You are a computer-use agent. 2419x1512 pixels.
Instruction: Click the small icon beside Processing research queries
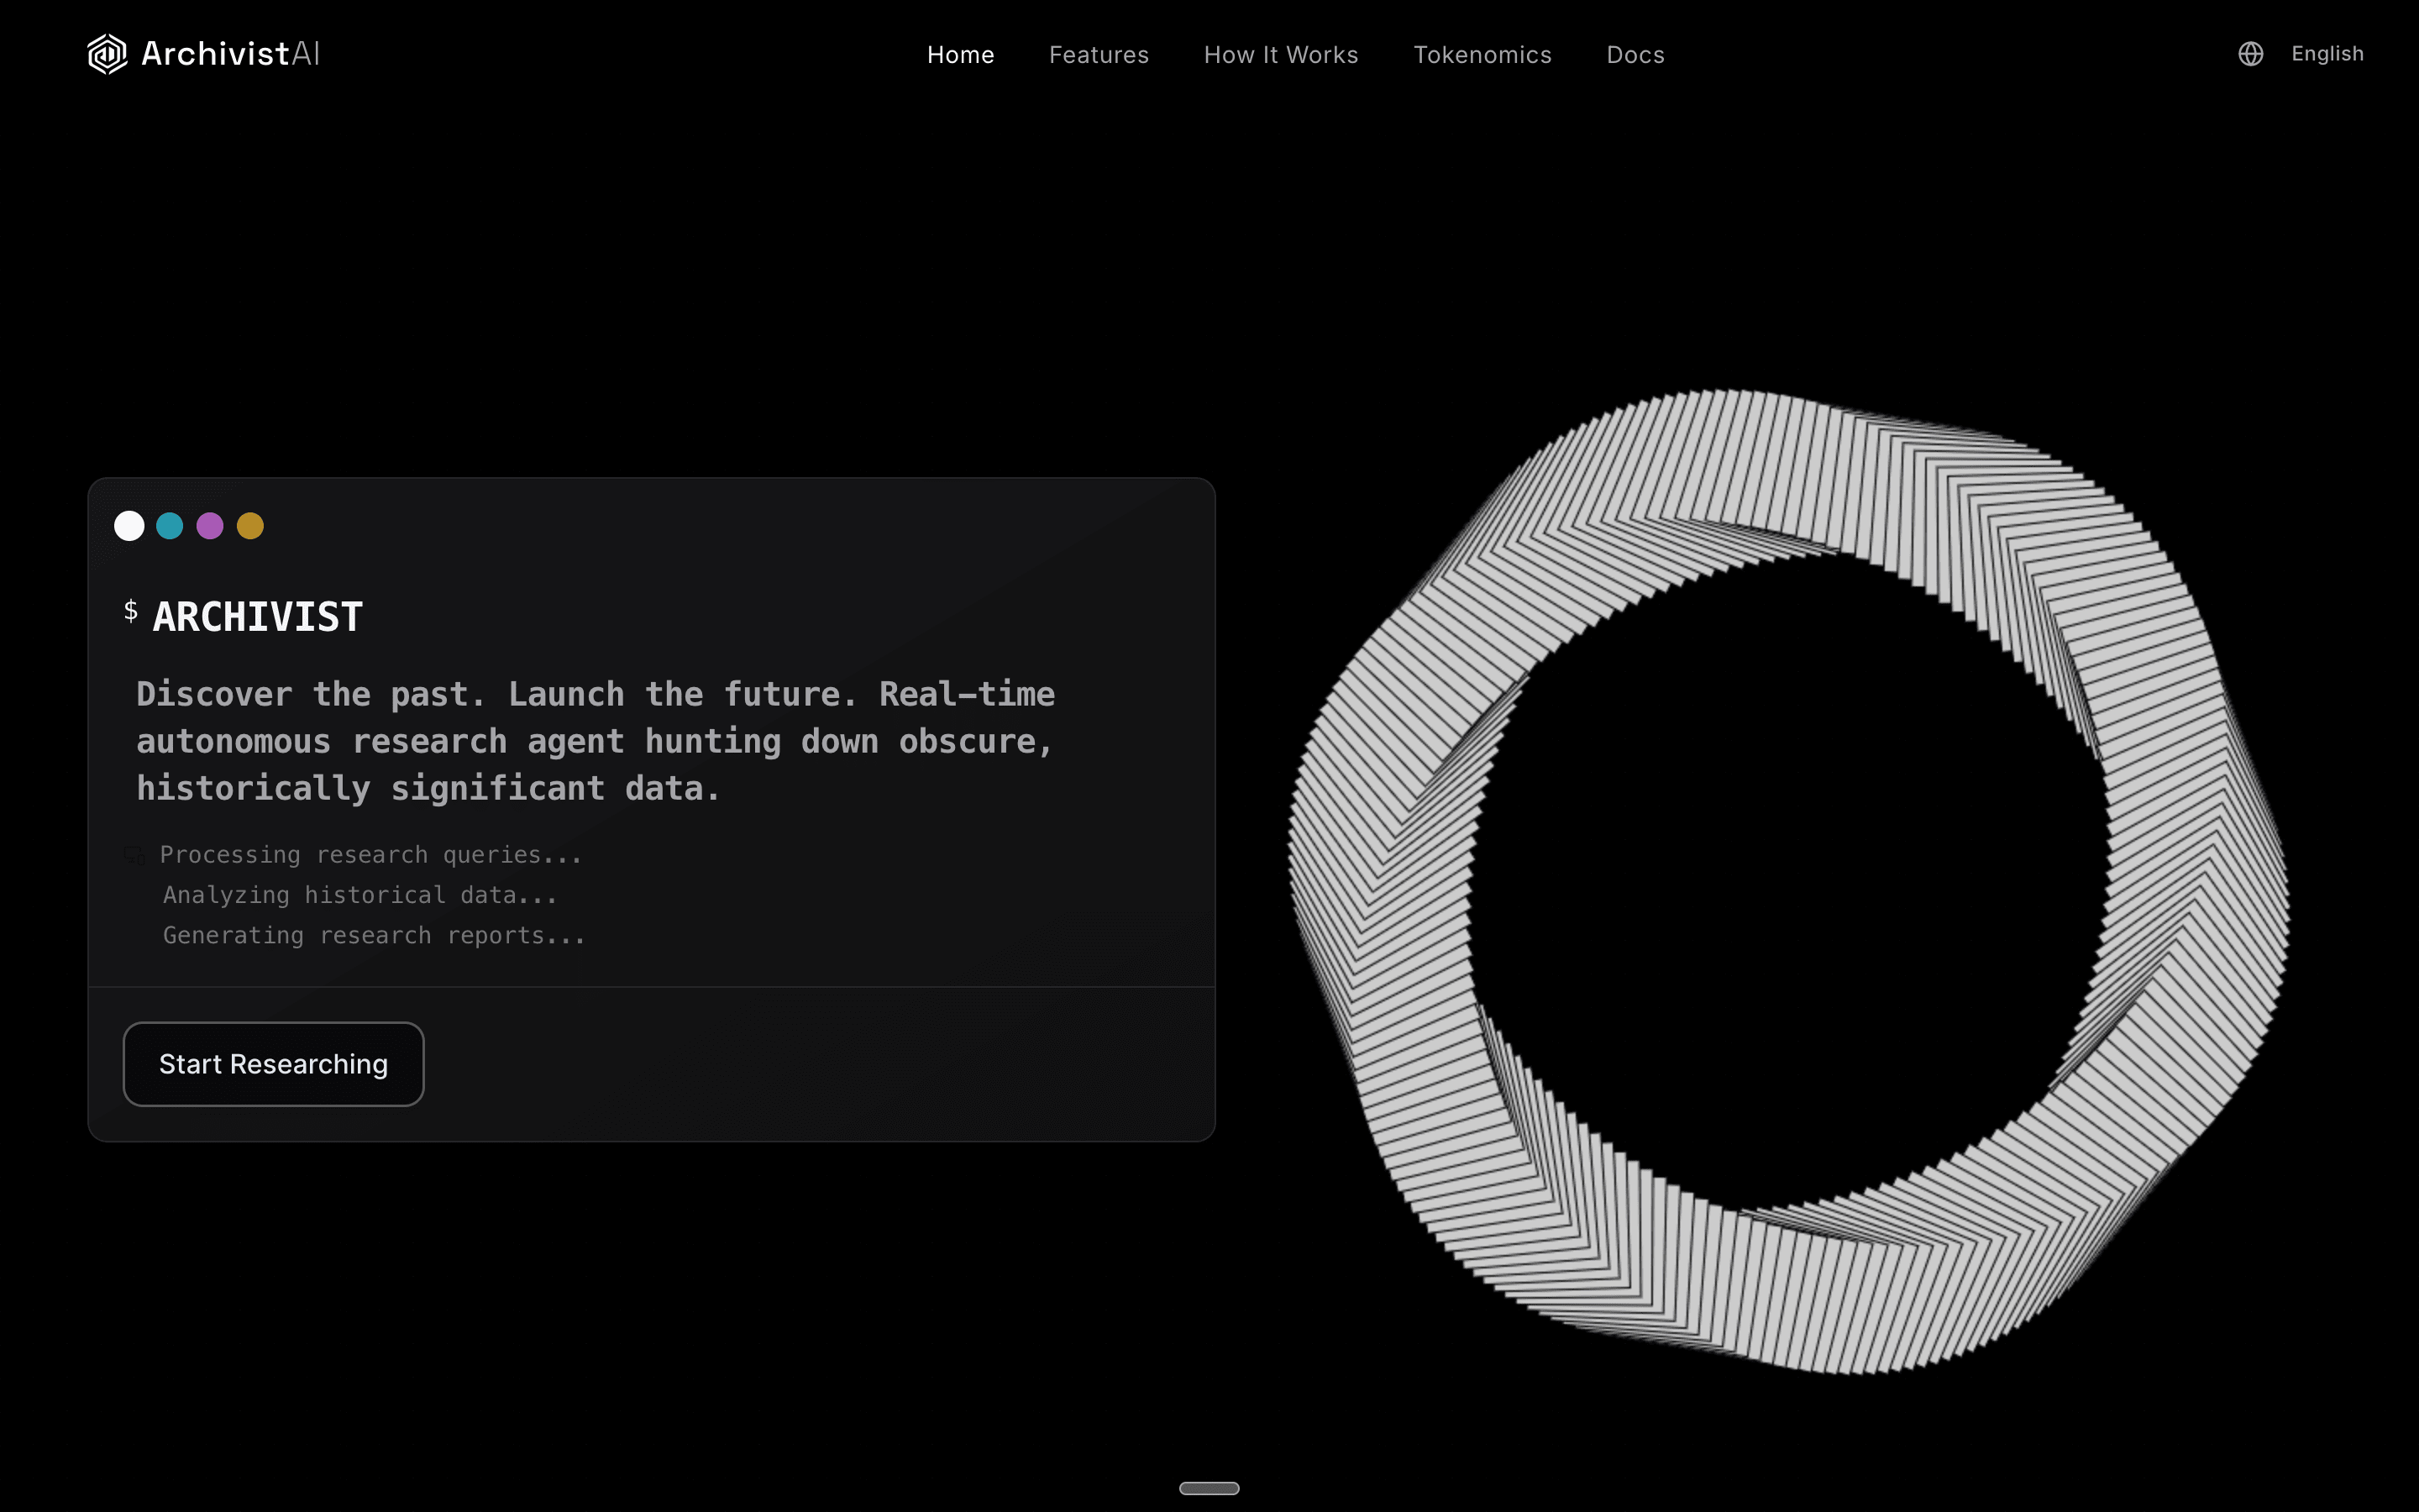point(134,855)
